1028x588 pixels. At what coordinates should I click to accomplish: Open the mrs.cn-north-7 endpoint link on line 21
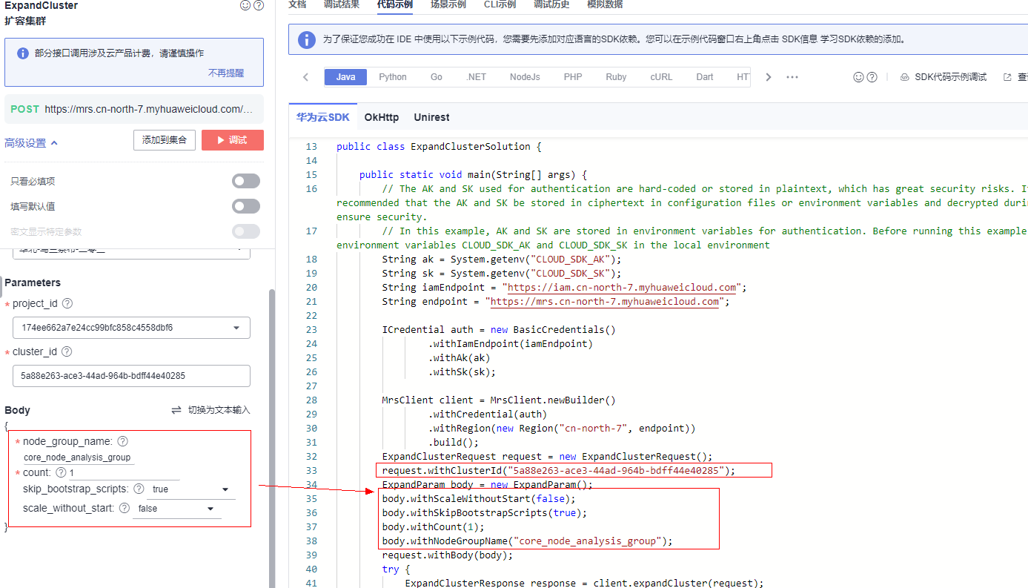(x=605, y=302)
